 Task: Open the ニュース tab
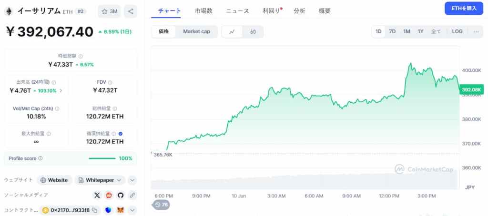(237, 11)
